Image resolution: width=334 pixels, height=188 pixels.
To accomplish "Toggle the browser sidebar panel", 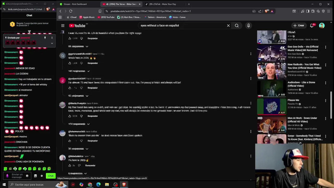I will (x=308, y=11).
